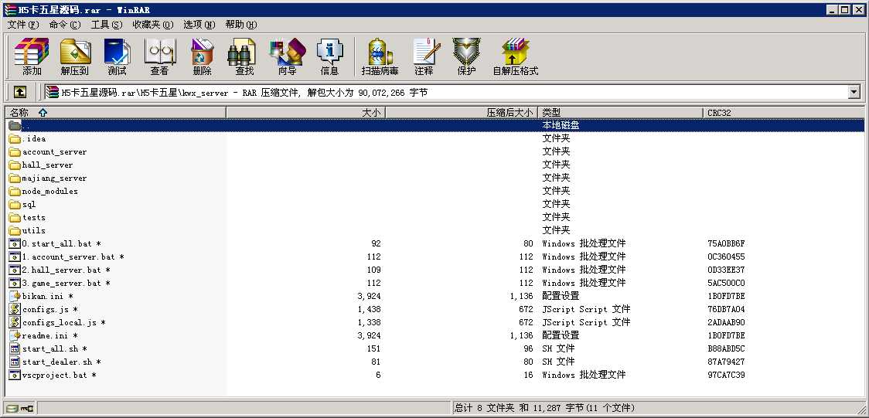
Task: Expand the address bar path dropdown
Action: pos(854,93)
